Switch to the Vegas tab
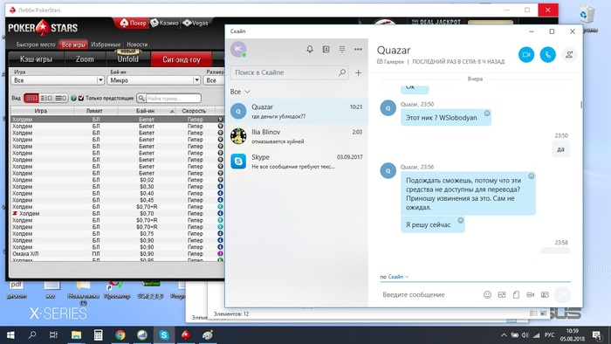Viewport: 611px width, 344px height. coord(196,23)
